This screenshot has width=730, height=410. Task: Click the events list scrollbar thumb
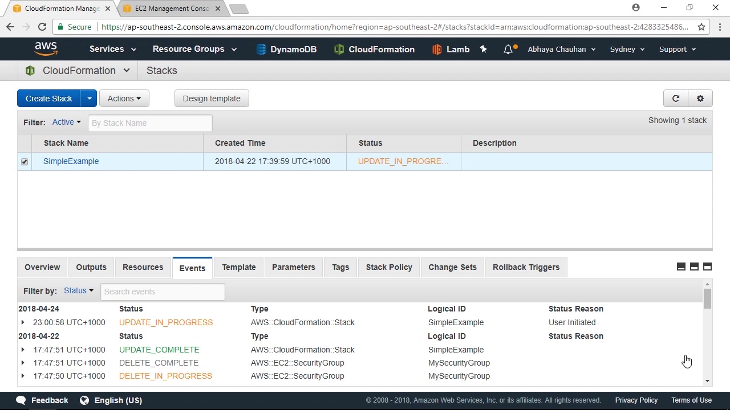[x=707, y=298]
